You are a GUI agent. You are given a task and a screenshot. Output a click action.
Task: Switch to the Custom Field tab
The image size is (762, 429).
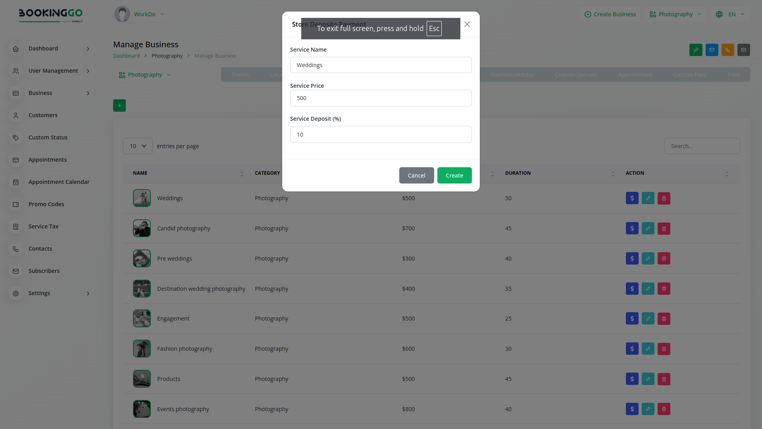point(689,75)
